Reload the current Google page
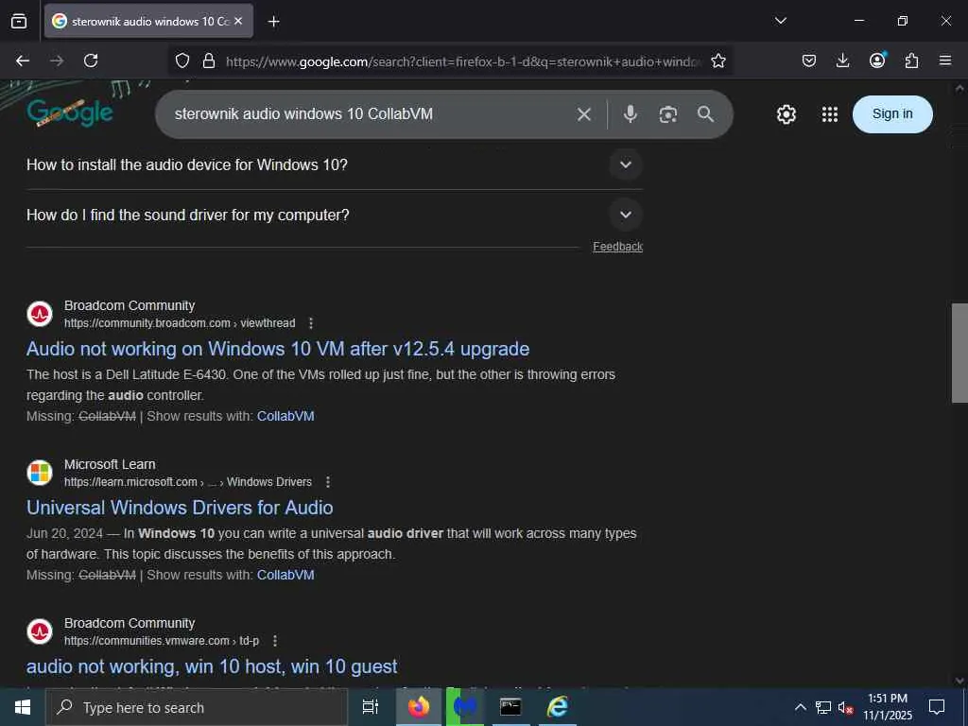968x726 pixels. [91, 60]
